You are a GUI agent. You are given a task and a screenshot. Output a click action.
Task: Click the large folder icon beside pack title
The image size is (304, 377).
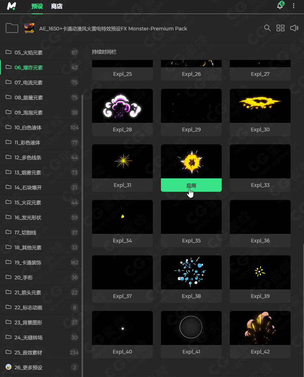pos(12,28)
